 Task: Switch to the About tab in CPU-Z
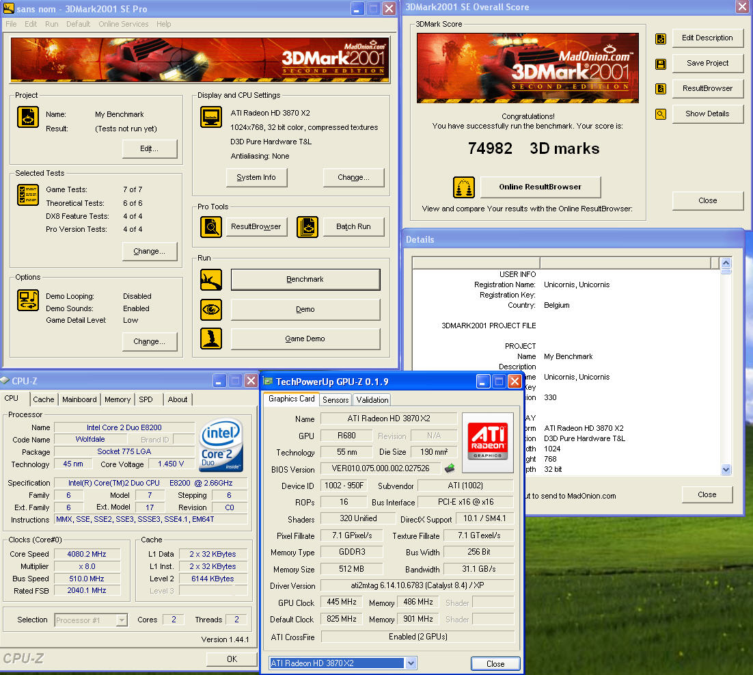178,399
